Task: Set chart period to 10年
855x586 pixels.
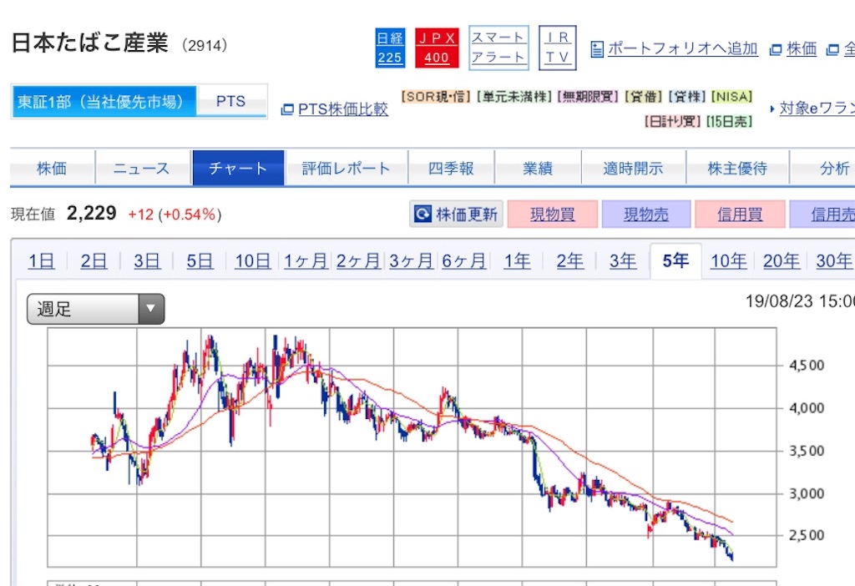Action: (728, 261)
